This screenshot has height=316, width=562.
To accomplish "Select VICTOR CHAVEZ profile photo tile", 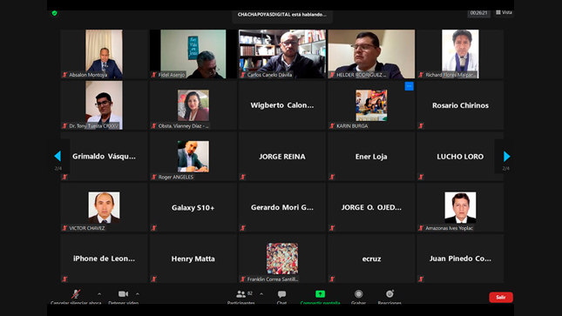I will pos(104,207).
